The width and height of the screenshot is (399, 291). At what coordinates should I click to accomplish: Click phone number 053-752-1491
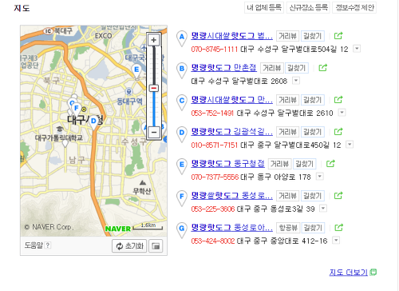click(212, 113)
